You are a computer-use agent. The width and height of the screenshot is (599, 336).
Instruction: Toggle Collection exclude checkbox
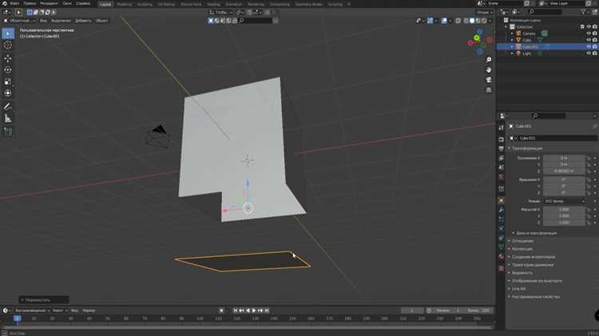point(582,26)
